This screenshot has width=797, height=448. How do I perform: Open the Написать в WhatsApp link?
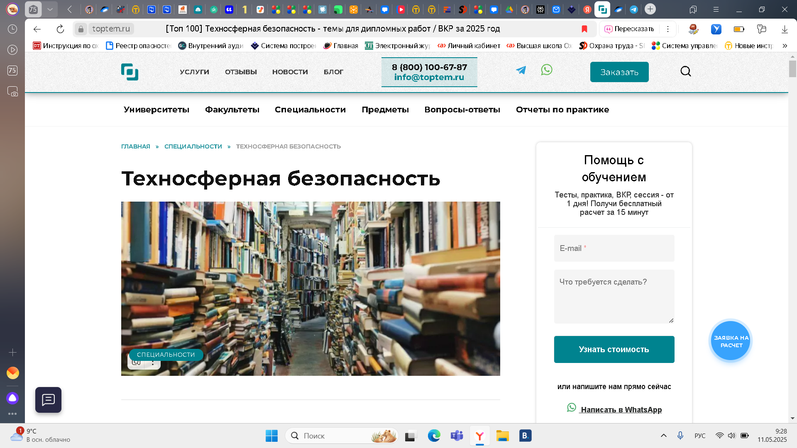click(621, 409)
